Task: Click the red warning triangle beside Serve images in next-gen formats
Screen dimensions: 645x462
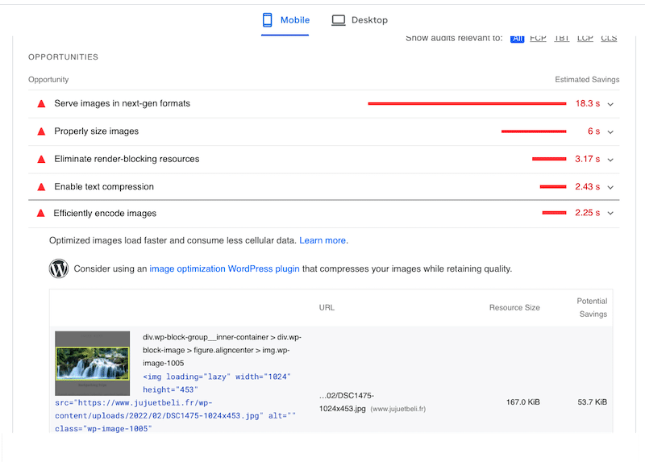Action: pos(42,104)
